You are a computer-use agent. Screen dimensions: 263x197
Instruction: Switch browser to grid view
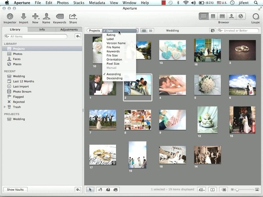click(x=144, y=30)
